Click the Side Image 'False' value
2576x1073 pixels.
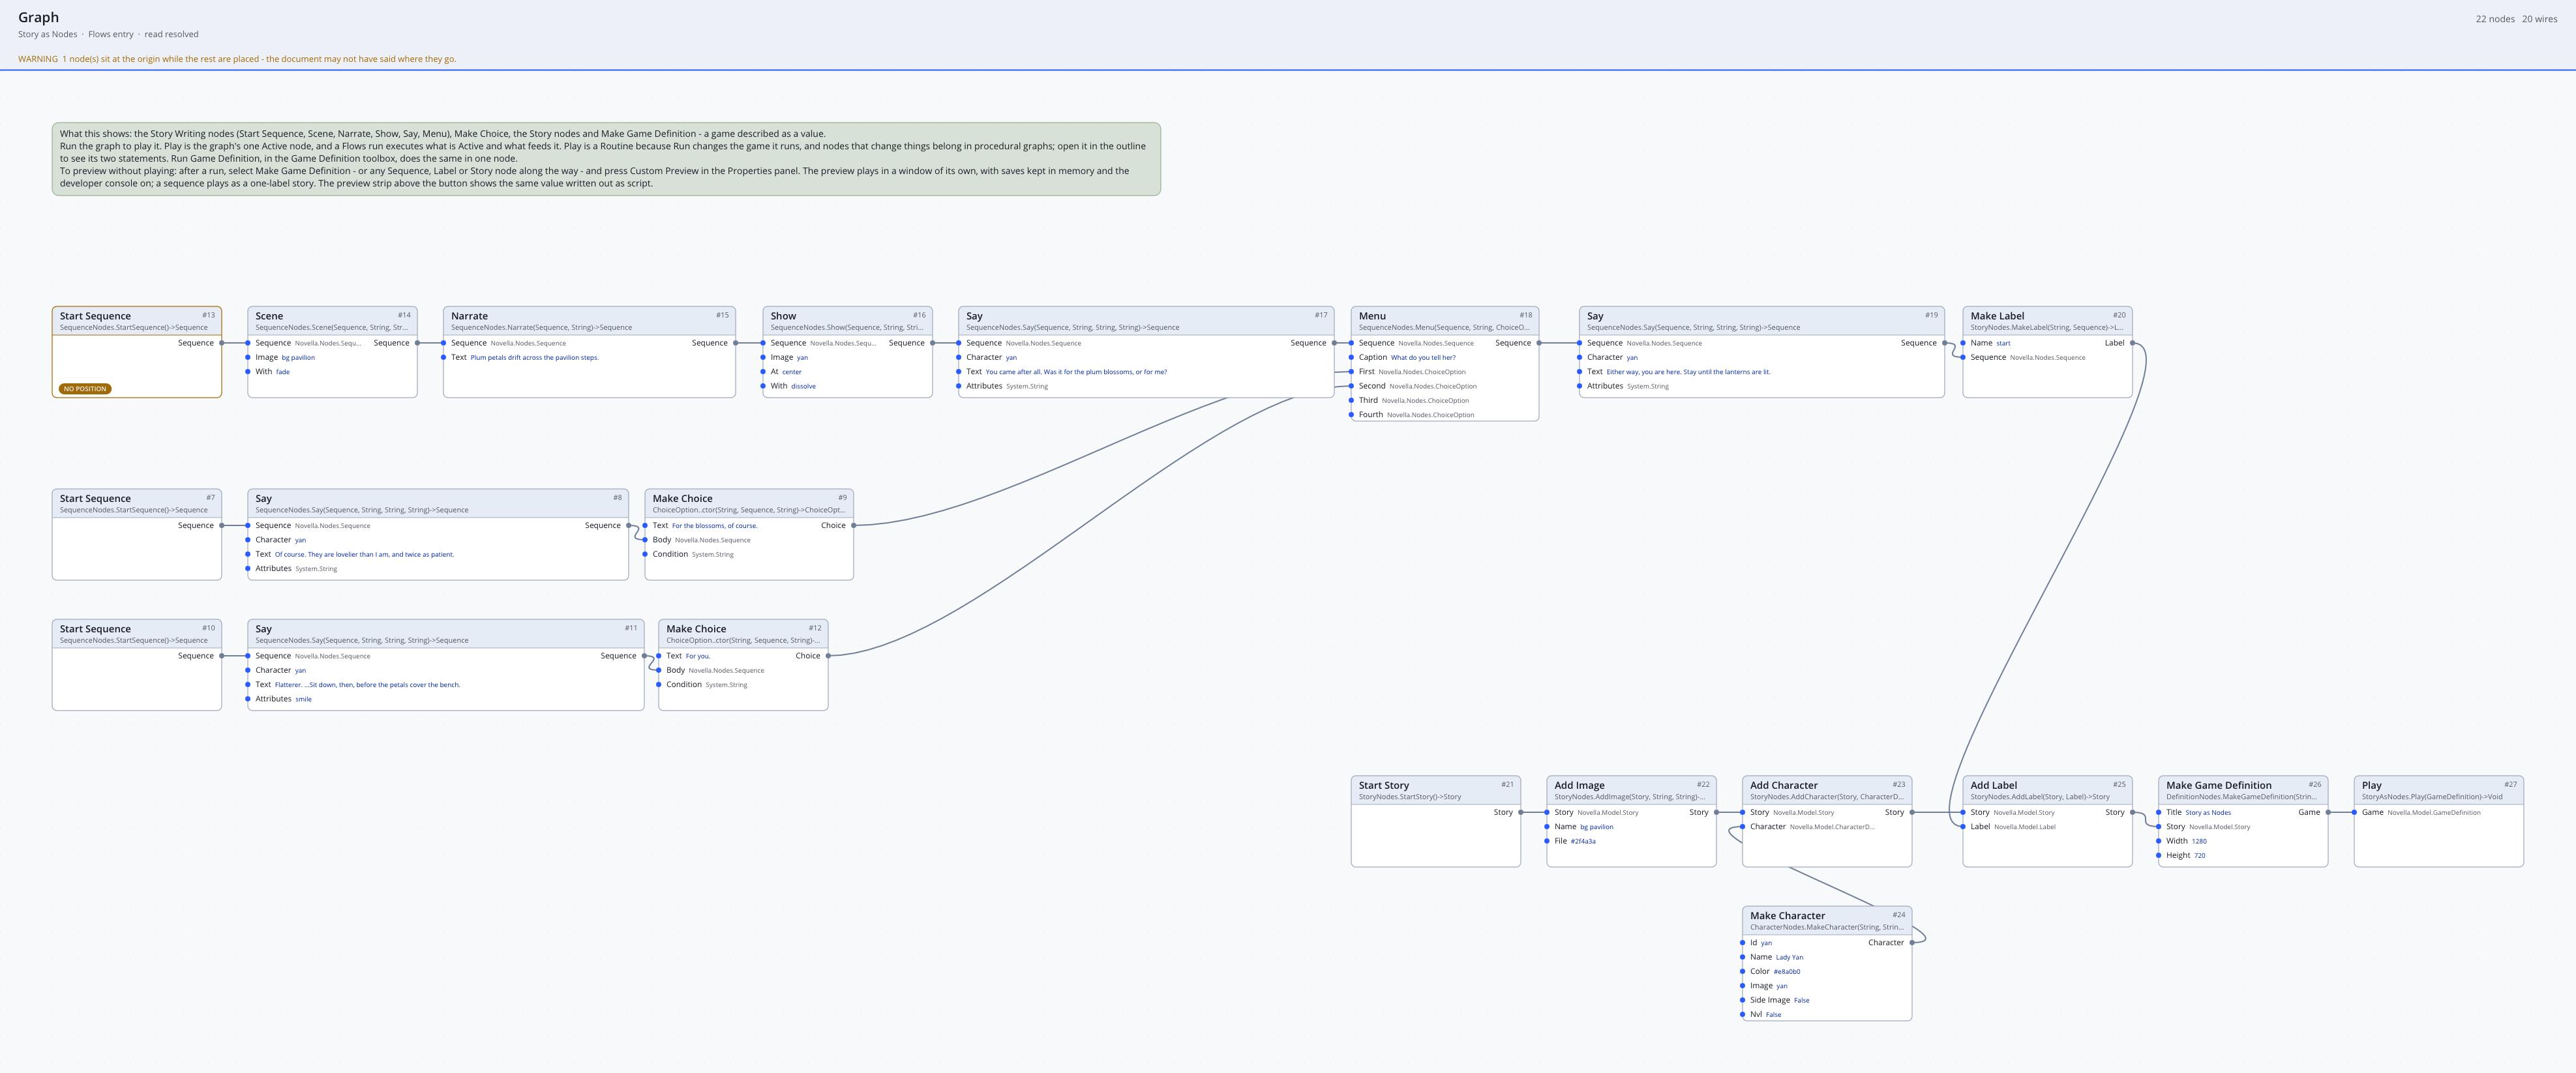point(1801,1000)
